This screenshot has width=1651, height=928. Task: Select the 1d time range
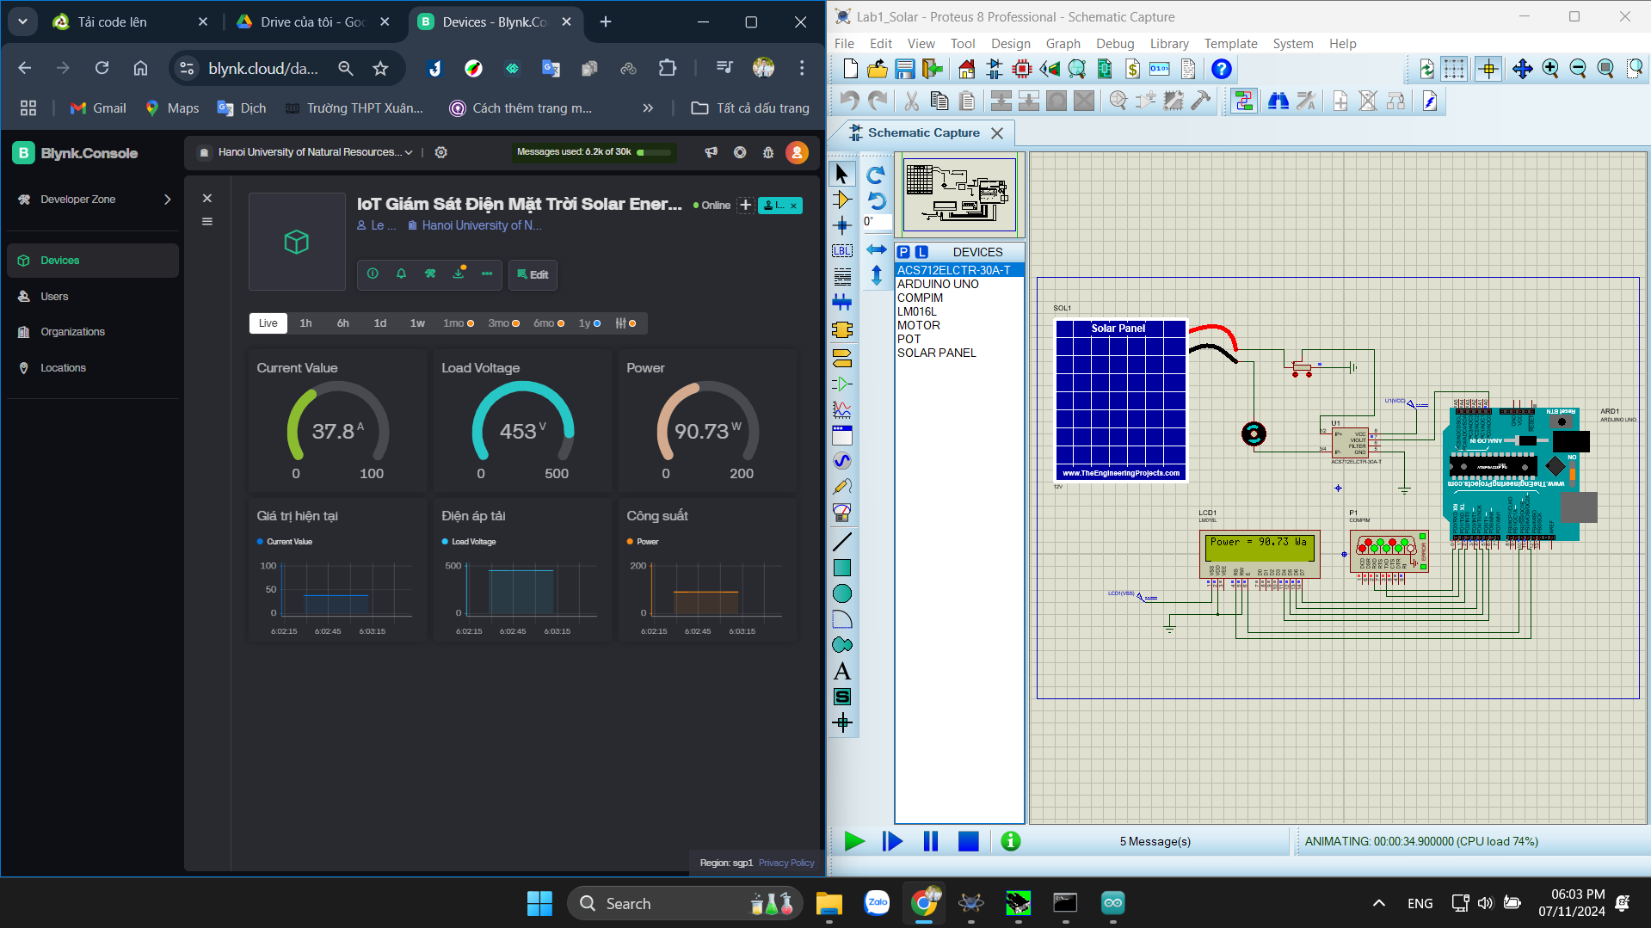380,323
